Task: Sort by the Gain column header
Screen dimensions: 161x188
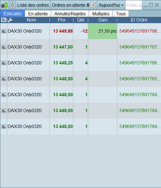Action: click(x=103, y=20)
